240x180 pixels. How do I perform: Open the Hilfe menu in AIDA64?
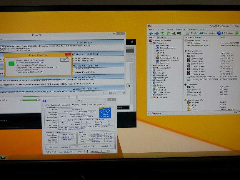click(x=202, y=29)
